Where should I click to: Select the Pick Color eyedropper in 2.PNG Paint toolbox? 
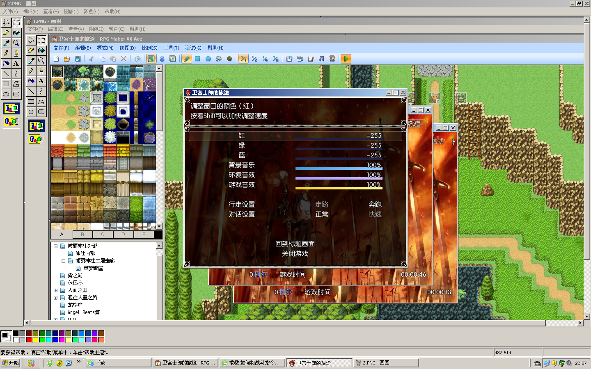[6, 43]
